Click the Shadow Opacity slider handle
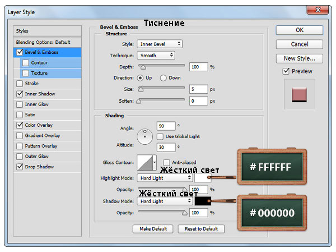Screen dimensions: 336x252 point(184,213)
